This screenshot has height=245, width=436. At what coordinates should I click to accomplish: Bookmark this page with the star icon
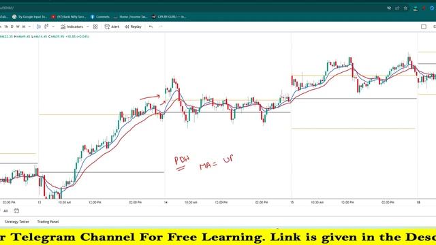(x=405, y=8)
